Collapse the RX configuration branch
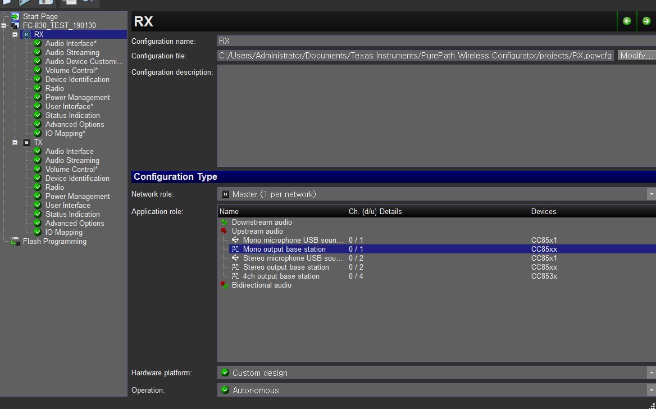Image resolution: width=656 pixels, height=409 pixels. tap(15, 34)
